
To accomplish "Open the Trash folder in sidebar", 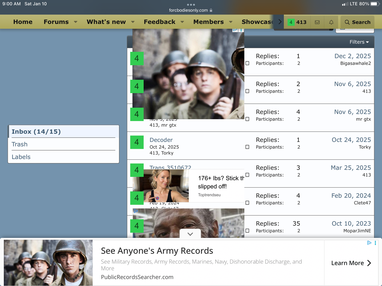I will (x=20, y=144).
